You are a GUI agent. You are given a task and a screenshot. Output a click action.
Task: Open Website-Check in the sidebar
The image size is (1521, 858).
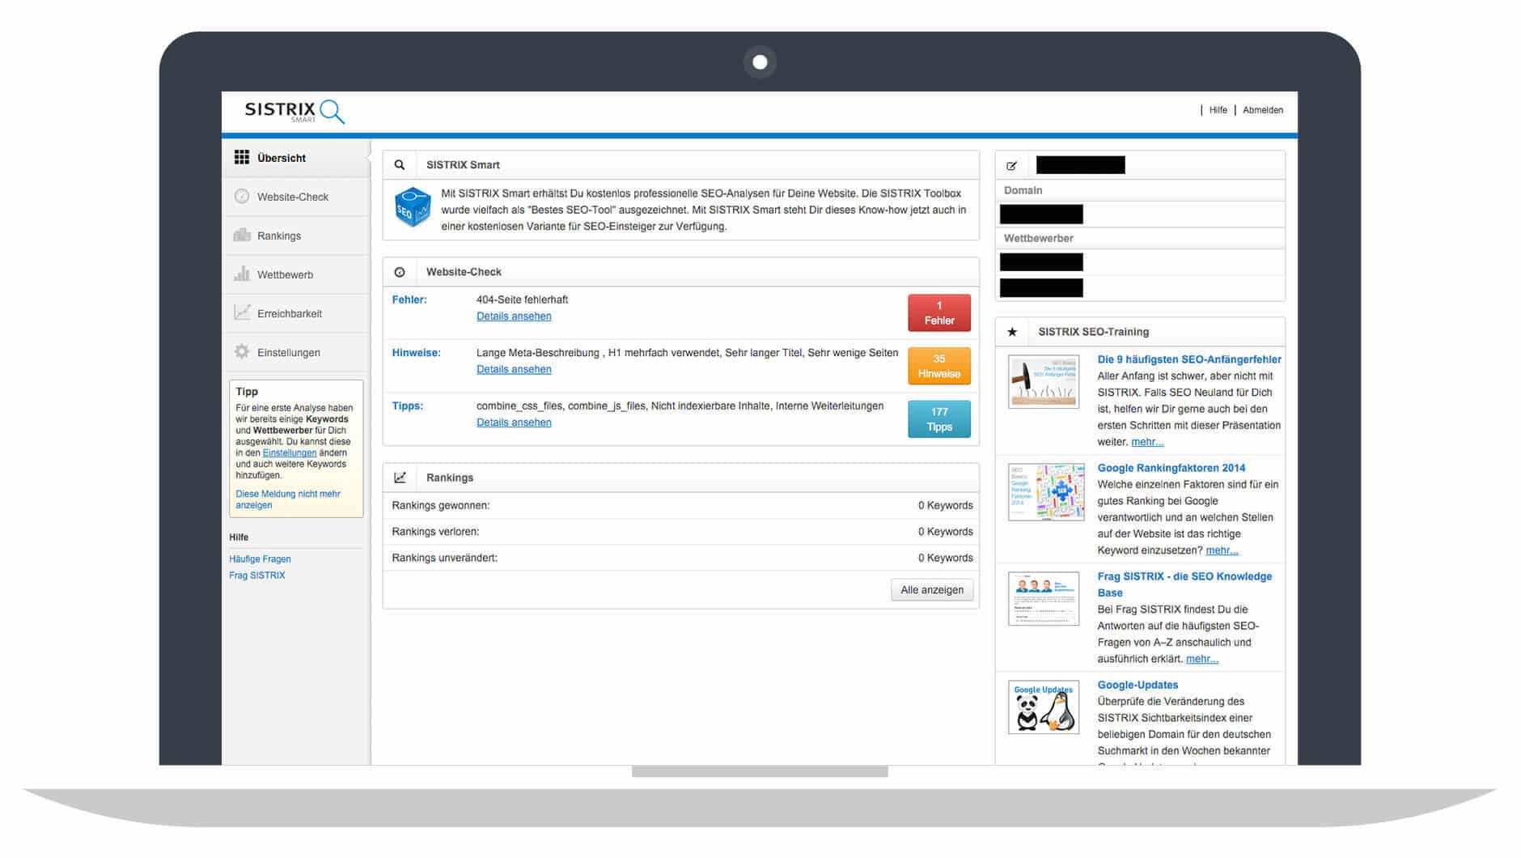coord(296,197)
